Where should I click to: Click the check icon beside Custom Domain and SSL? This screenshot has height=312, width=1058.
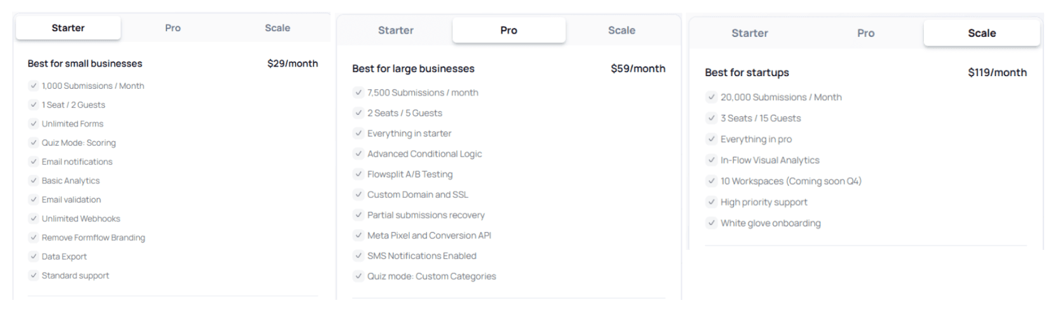pyautogui.click(x=358, y=195)
